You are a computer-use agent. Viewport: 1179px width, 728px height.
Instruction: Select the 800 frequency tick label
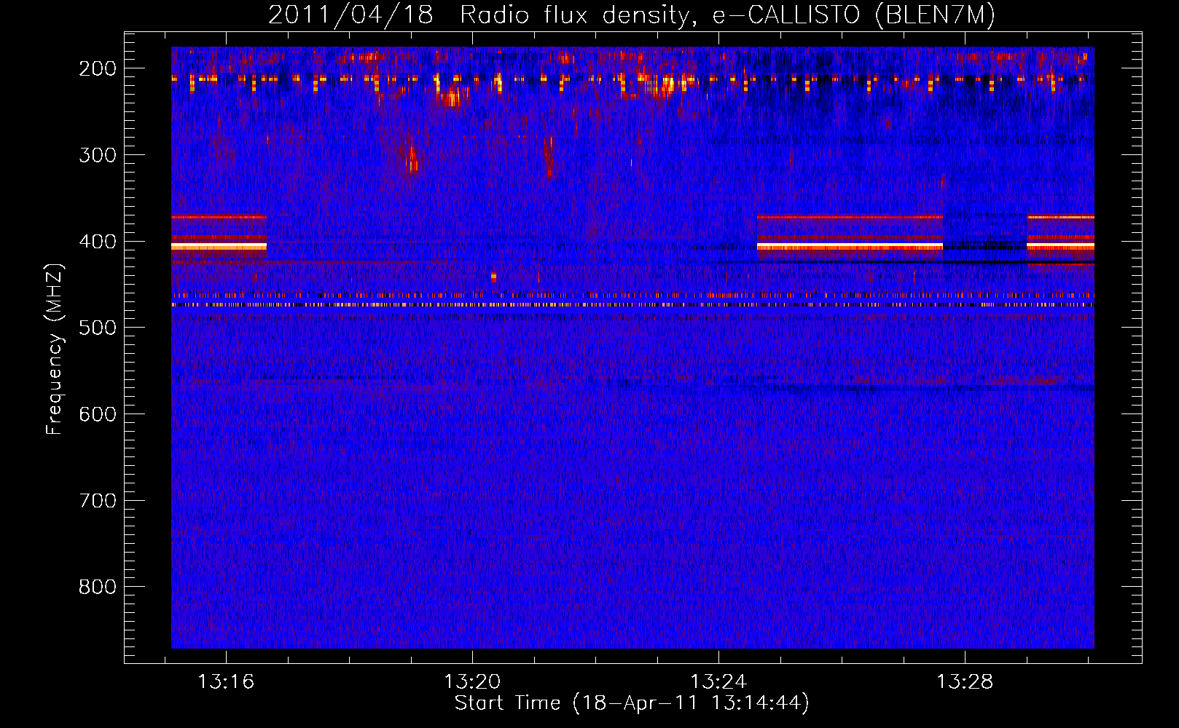[98, 587]
